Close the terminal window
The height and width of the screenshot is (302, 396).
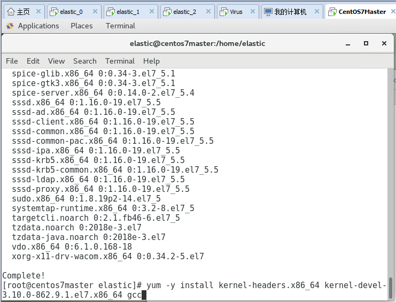384,43
